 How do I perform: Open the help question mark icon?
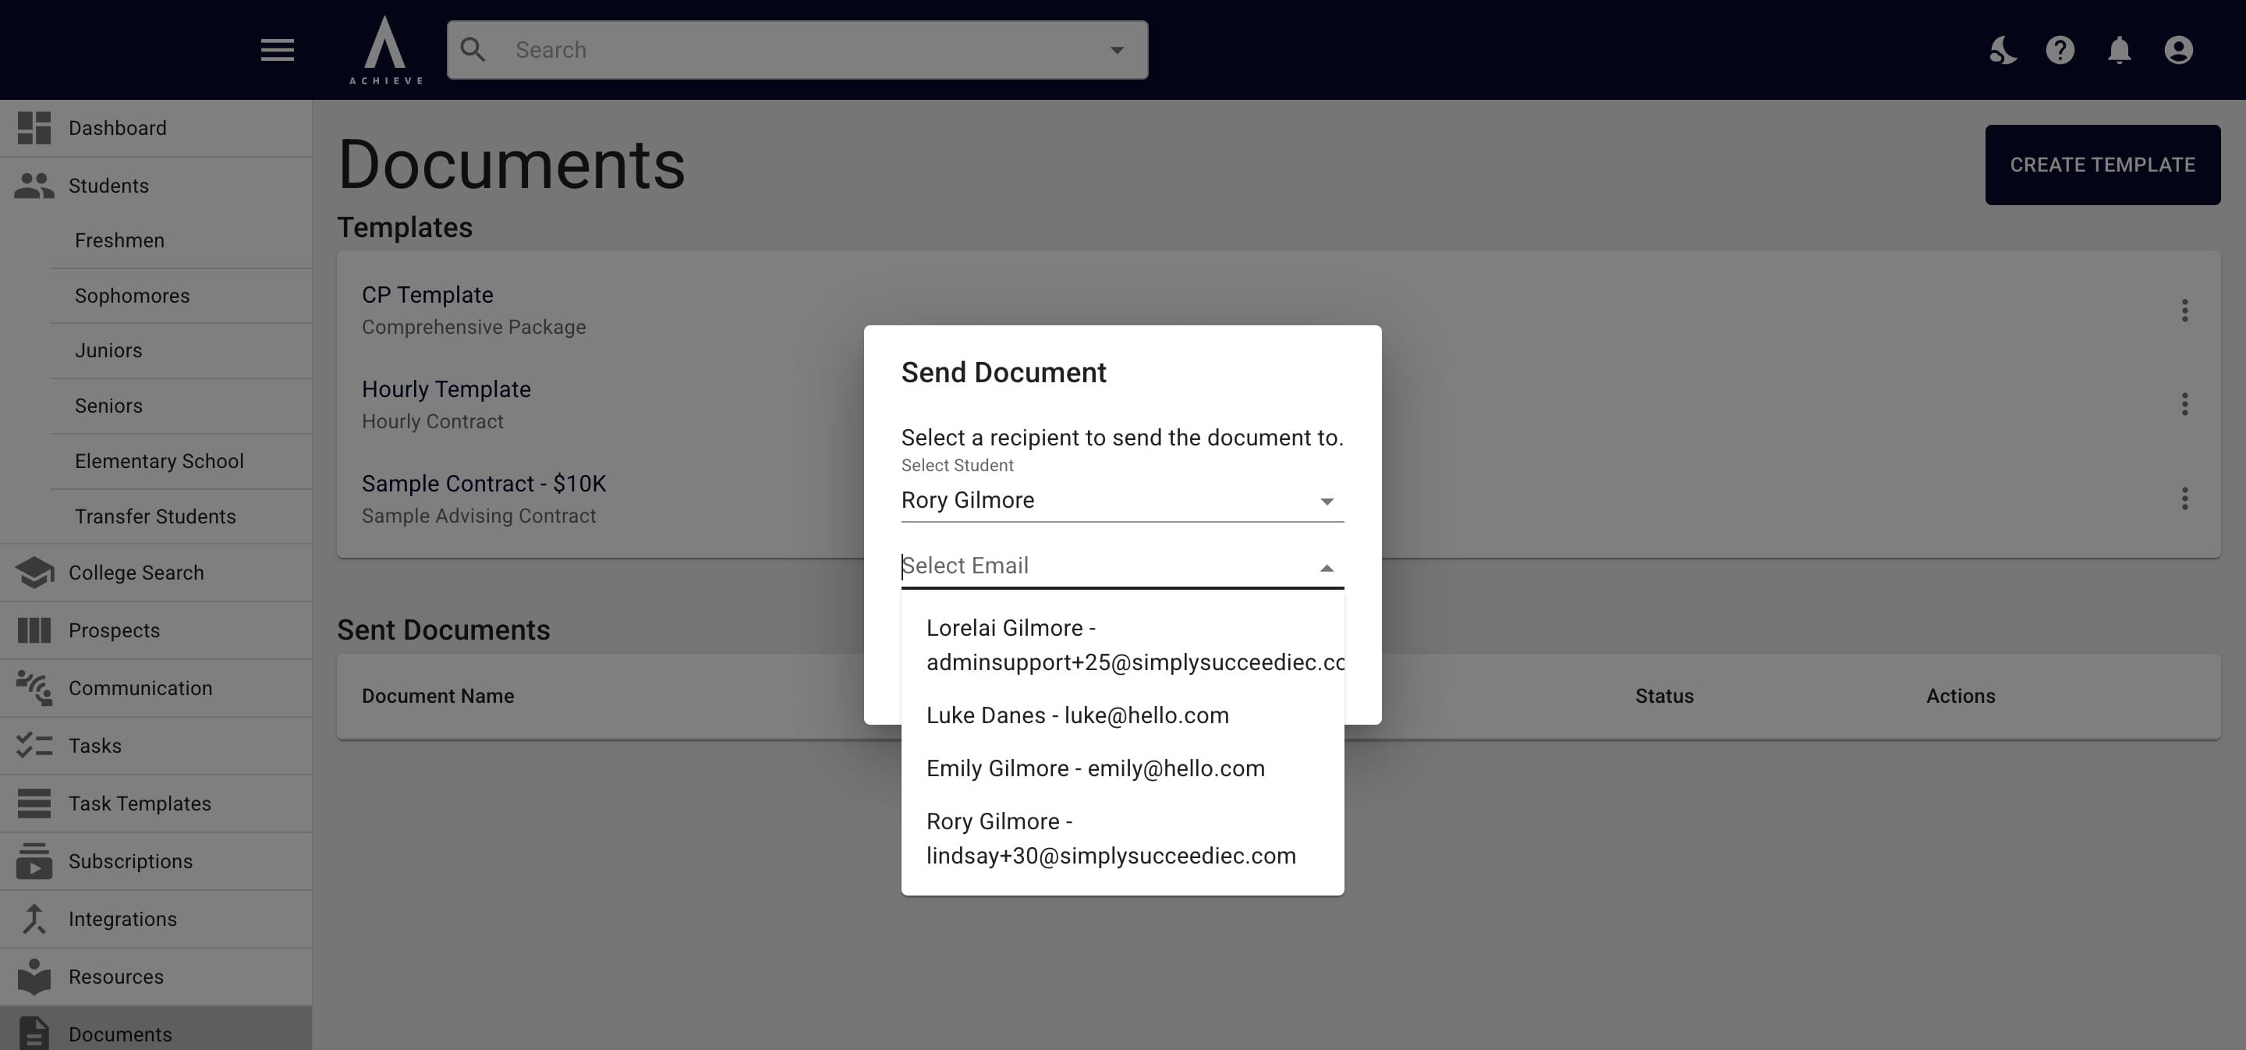click(x=2060, y=50)
